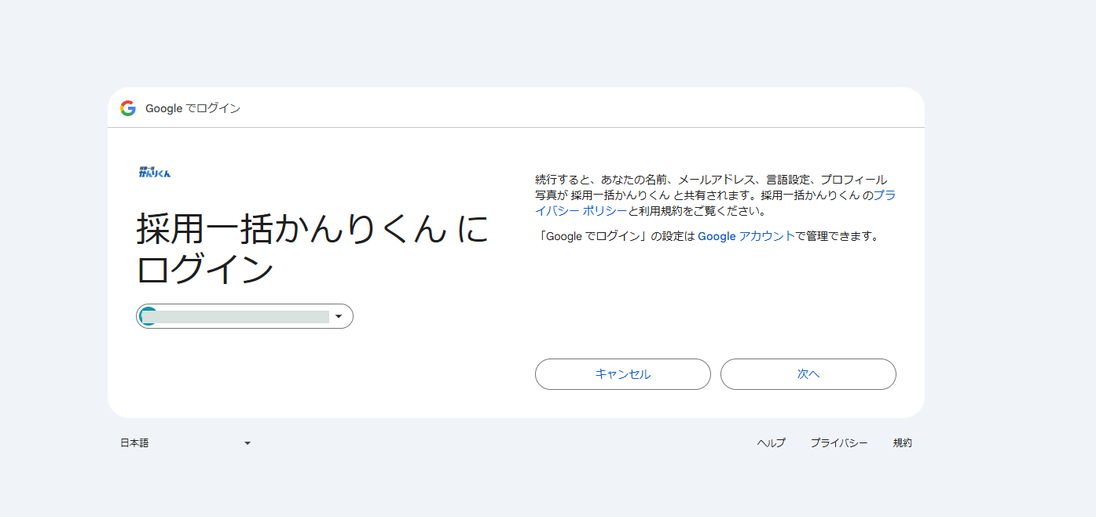Click the 日本語 language label in the footer

click(x=134, y=442)
